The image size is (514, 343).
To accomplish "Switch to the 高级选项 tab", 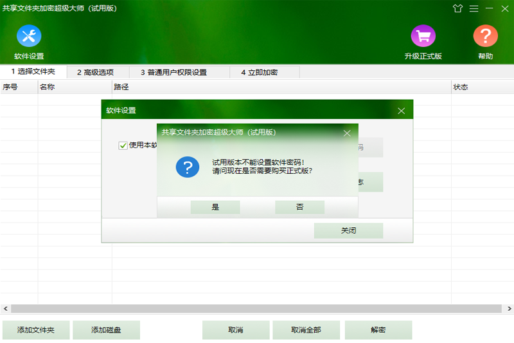I will coord(95,72).
